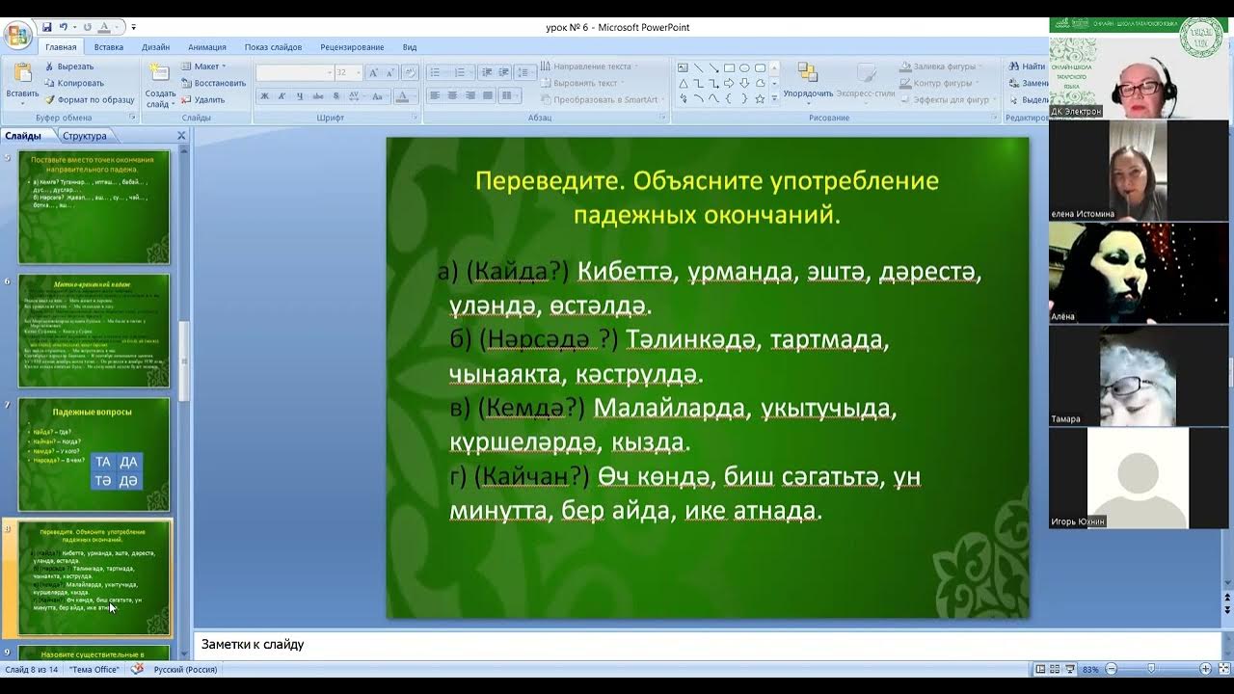Viewport: 1234px width, 694px height.
Task: Select slide 6 thumbnail
Action: [x=94, y=331]
